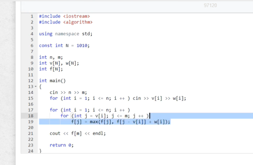Screen dimensions: 253x165
Task: Click the outer for loop on line 17
Action: tap(90, 110)
